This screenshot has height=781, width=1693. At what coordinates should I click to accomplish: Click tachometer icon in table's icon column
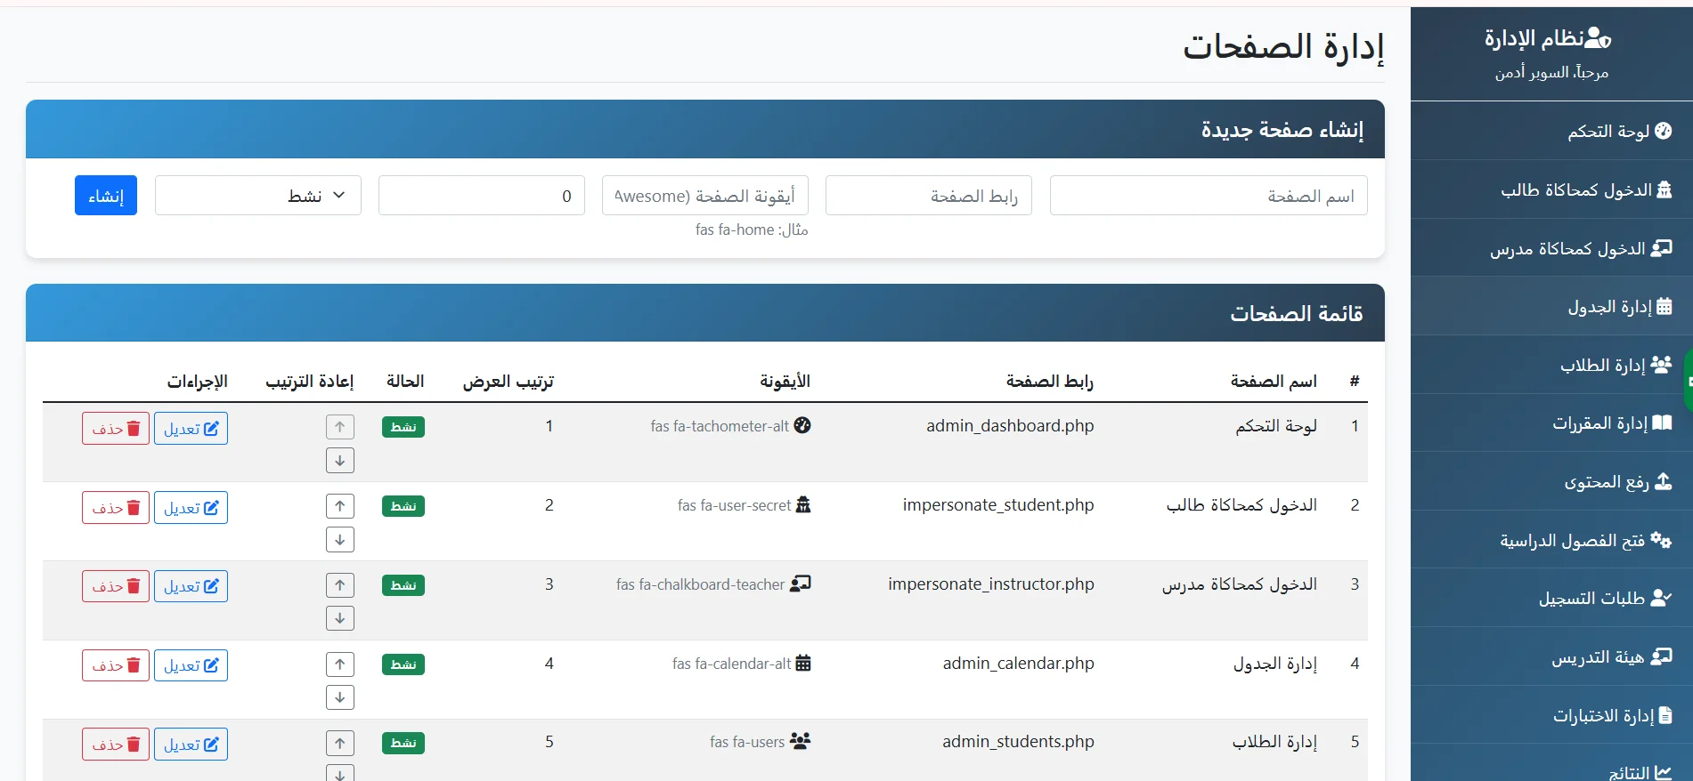pyautogui.click(x=802, y=425)
